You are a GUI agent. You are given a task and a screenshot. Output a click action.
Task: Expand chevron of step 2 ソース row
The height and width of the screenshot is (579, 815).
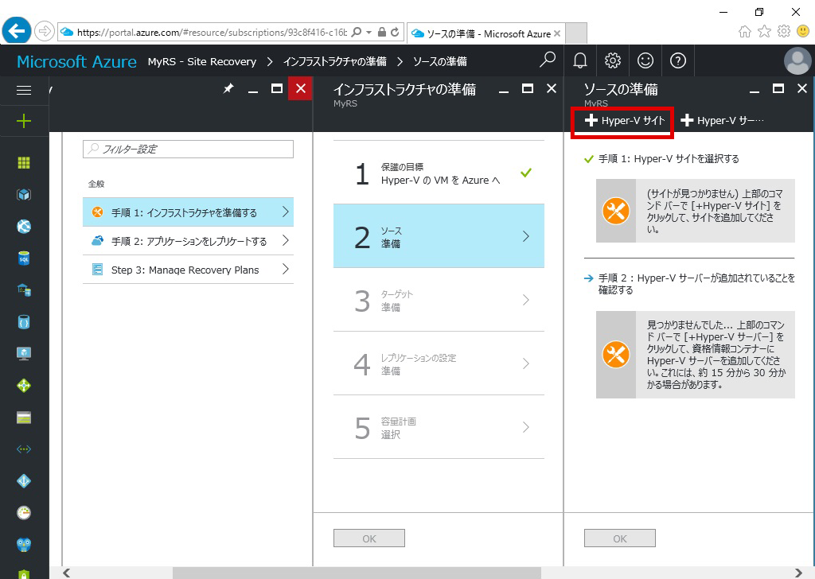click(x=526, y=236)
